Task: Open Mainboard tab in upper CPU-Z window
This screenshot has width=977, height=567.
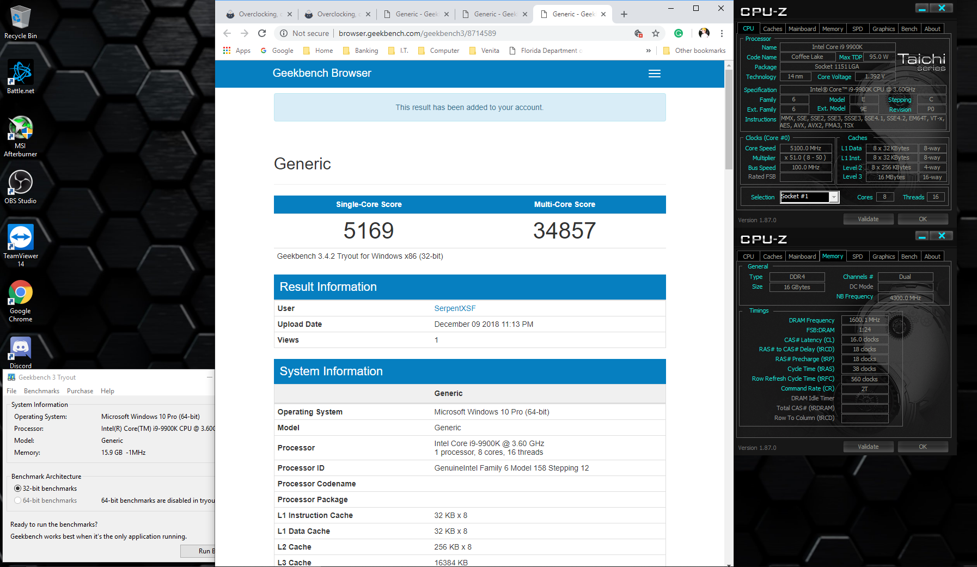Action: click(x=802, y=29)
